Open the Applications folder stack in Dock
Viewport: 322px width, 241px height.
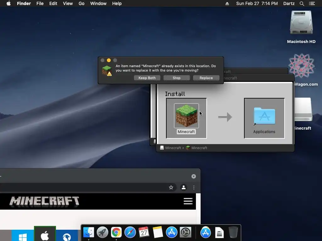pyautogui.click(x=206, y=232)
